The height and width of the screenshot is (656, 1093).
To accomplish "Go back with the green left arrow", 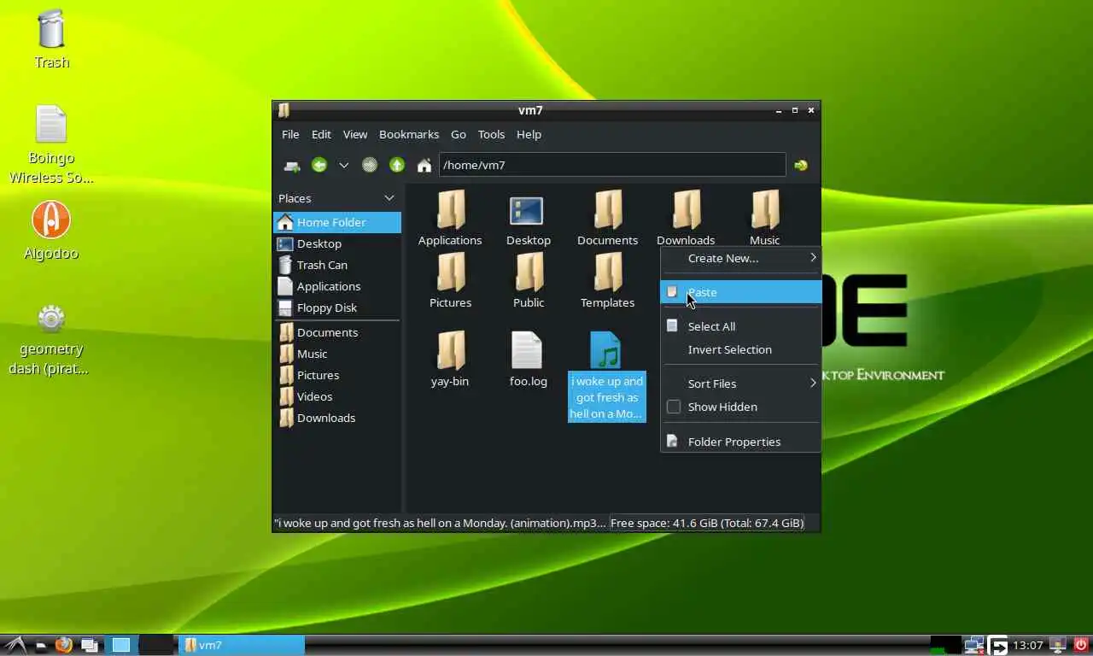I will (x=319, y=165).
